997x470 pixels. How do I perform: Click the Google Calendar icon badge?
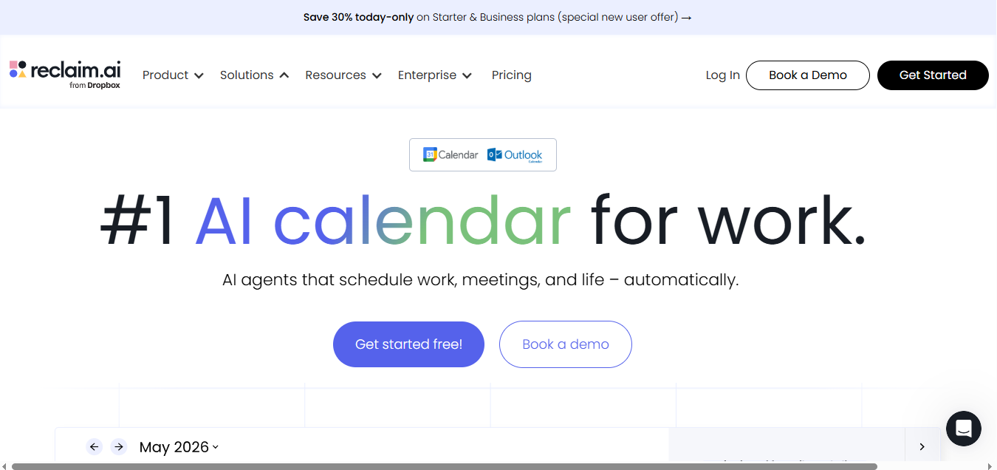(x=450, y=154)
